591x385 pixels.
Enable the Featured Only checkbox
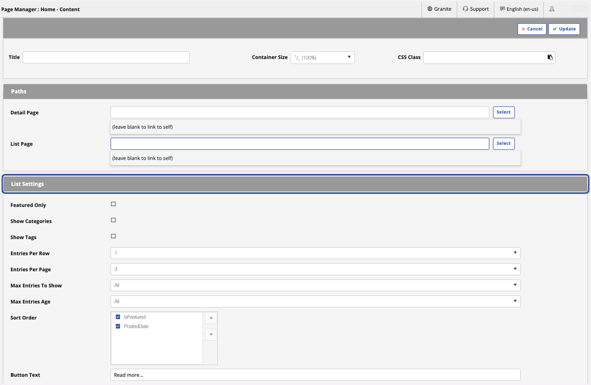click(113, 204)
